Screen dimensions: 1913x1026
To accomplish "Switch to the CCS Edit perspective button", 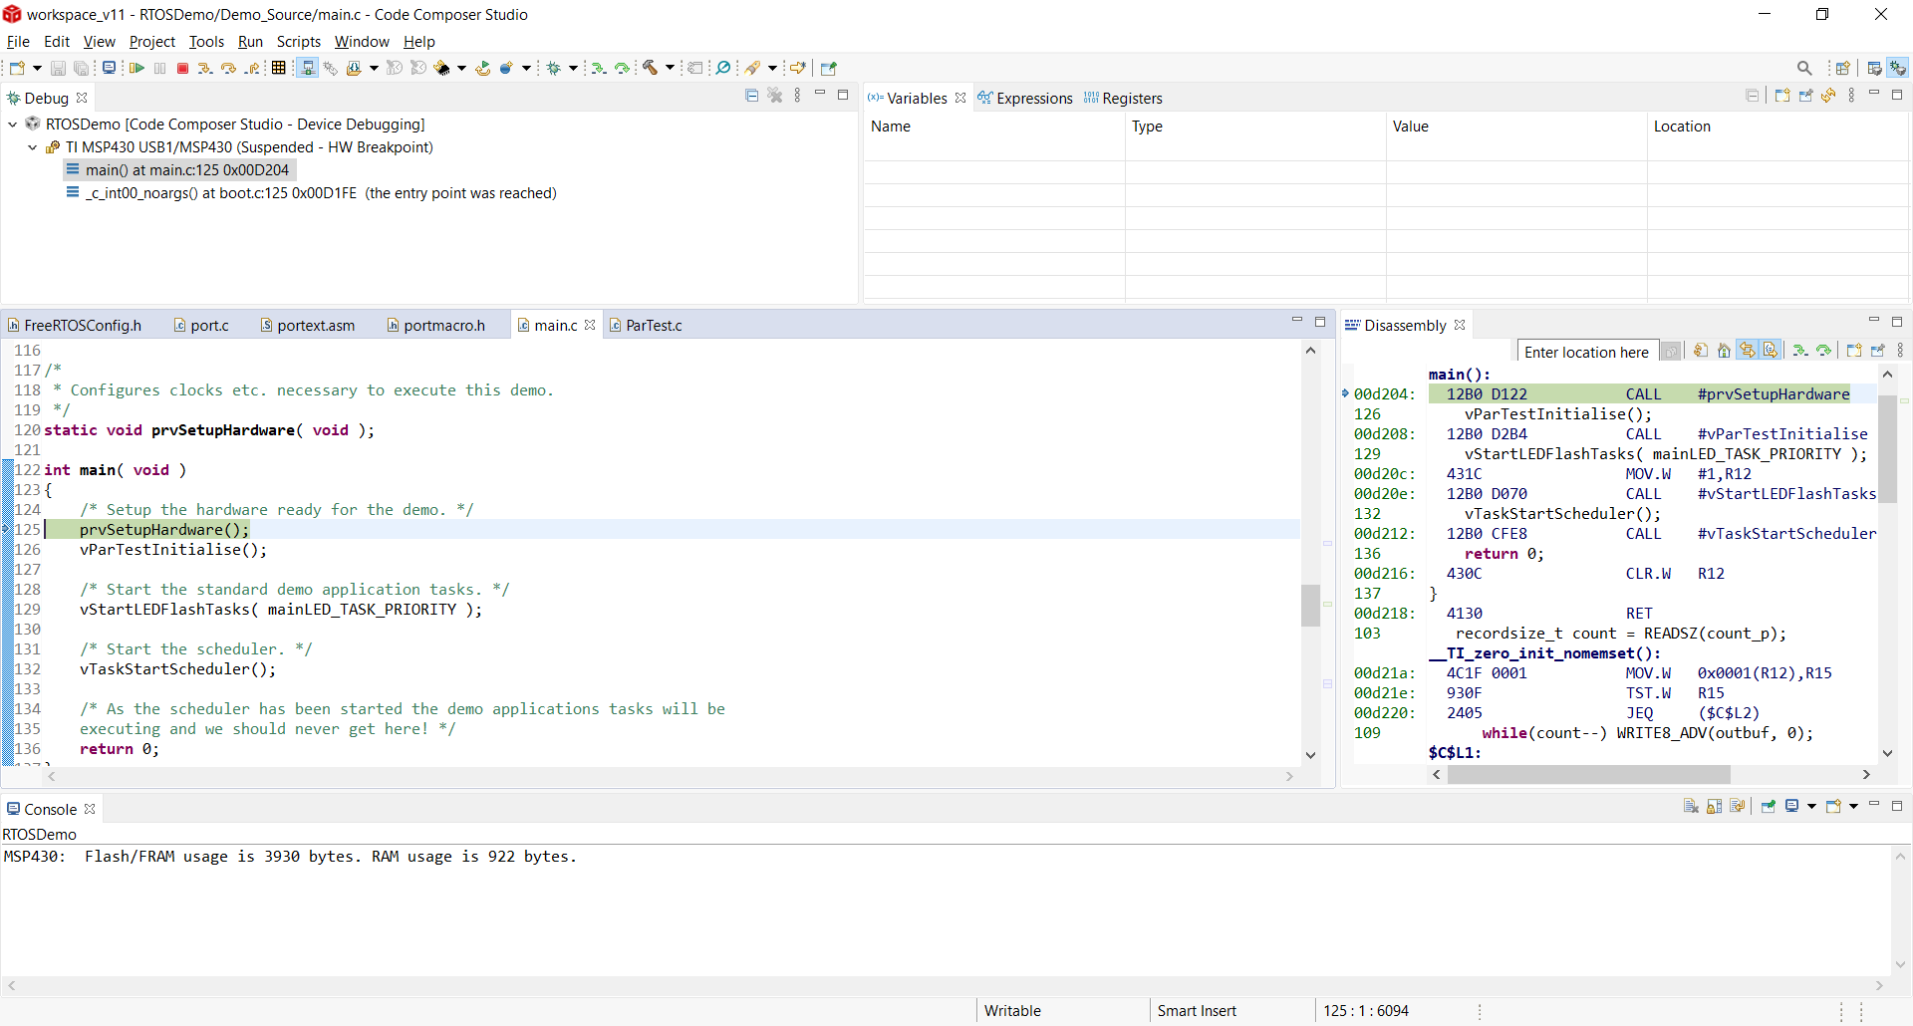I will (x=1874, y=68).
